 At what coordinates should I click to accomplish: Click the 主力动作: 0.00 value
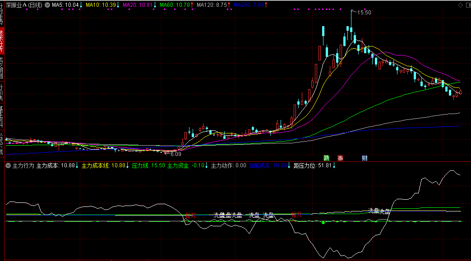click(x=229, y=165)
